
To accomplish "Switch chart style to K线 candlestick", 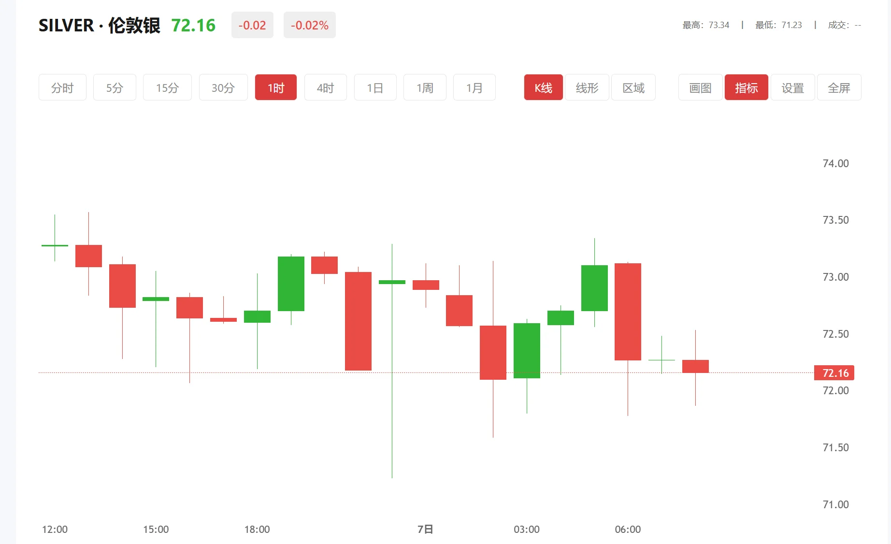I will click(543, 87).
